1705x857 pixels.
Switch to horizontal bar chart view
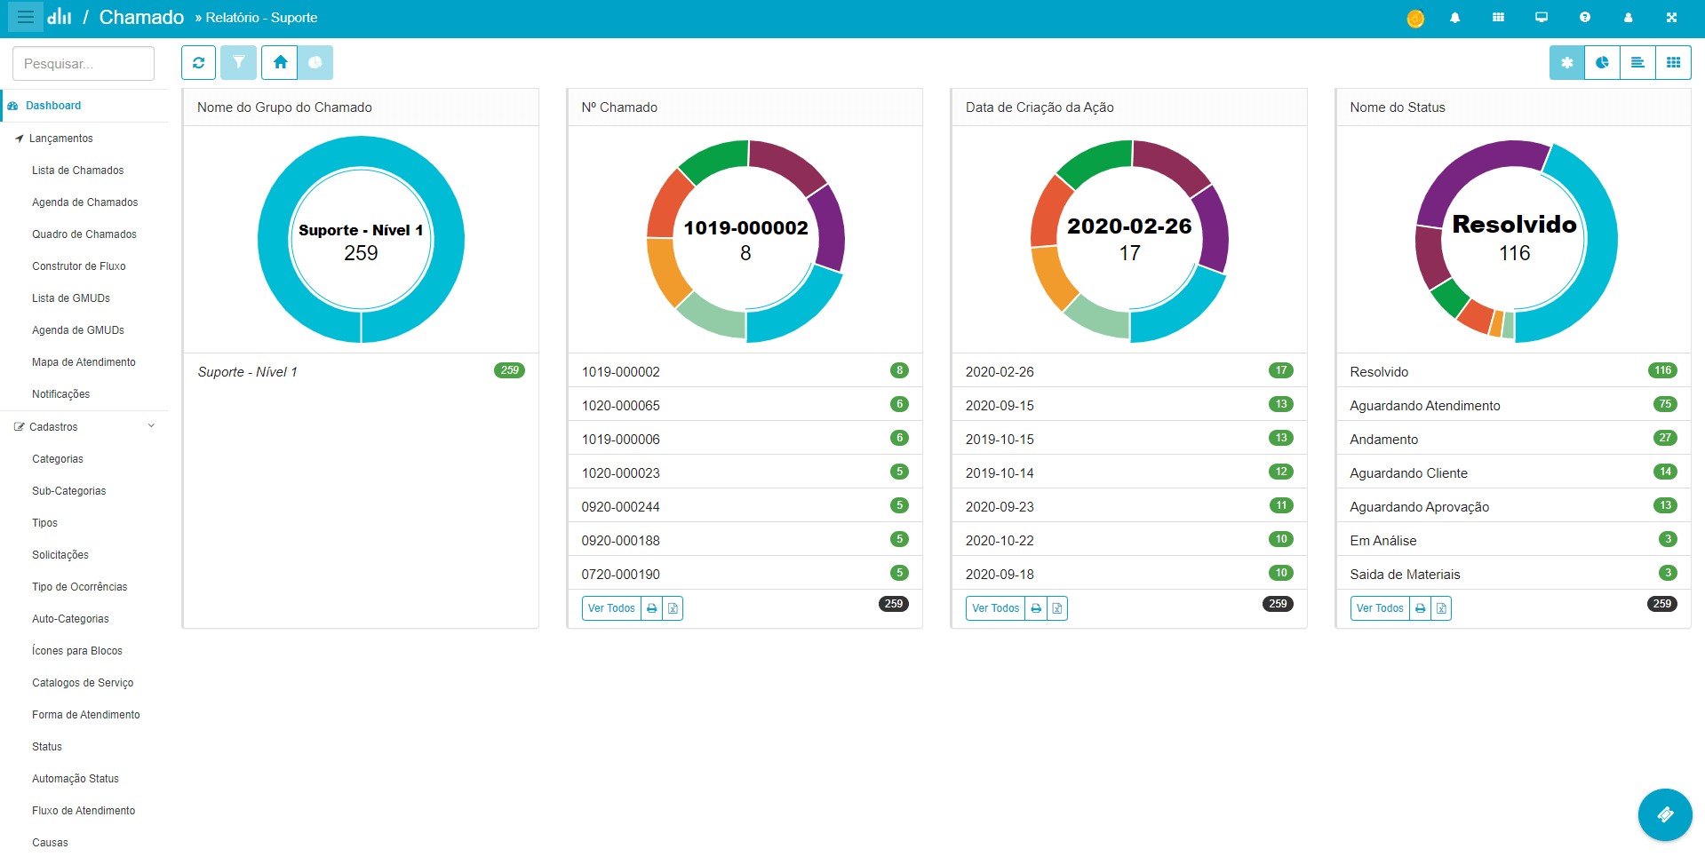pyautogui.click(x=1637, y=63)
